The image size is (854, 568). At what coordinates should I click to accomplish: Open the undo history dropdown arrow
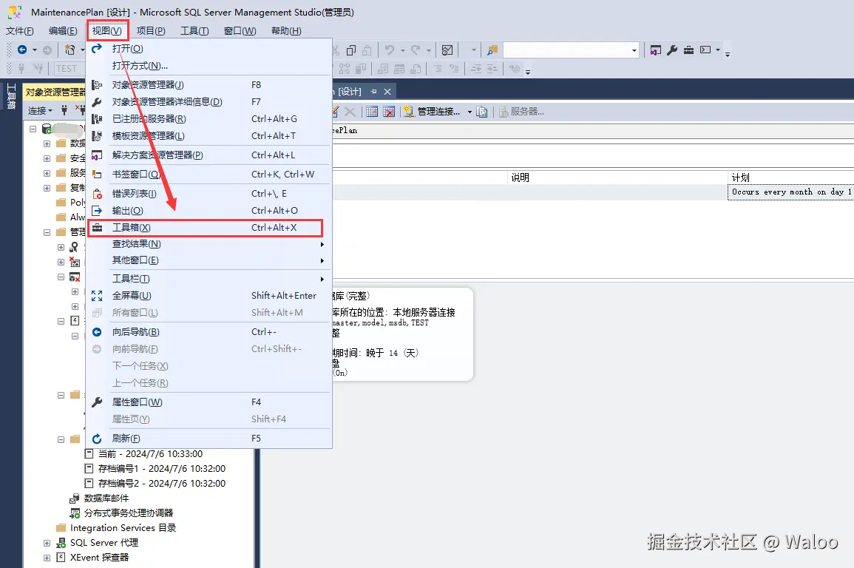pyautogui.click(x=403, y=50)
